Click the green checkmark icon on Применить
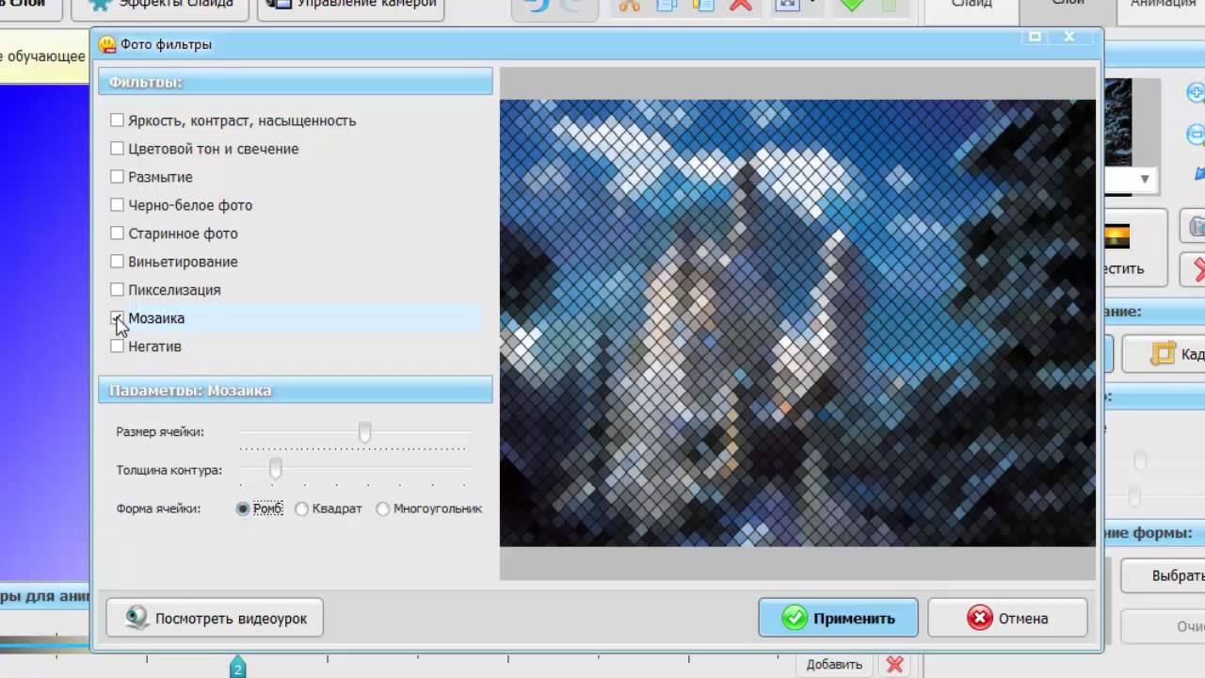The image size is (1205, 678). (x=795, y=618)
